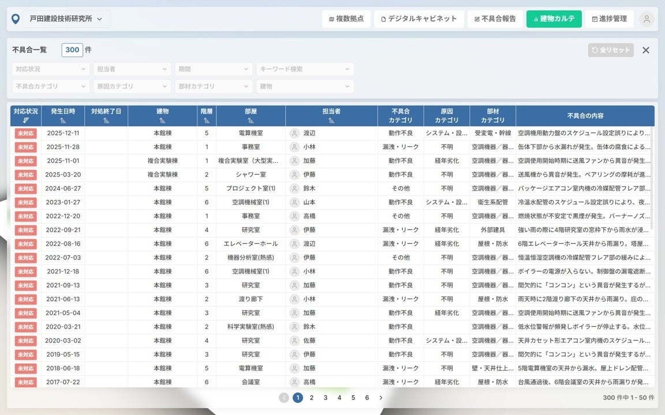Go to previous page arrow

click(x=284, y=398)
